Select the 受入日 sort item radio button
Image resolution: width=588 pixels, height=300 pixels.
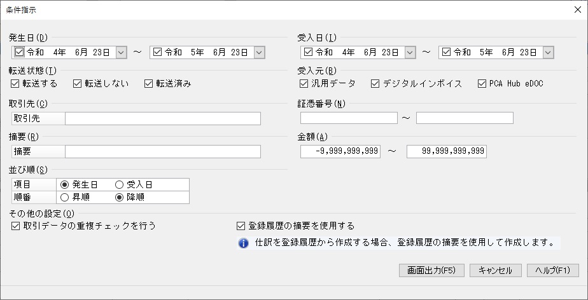[119, 184]
